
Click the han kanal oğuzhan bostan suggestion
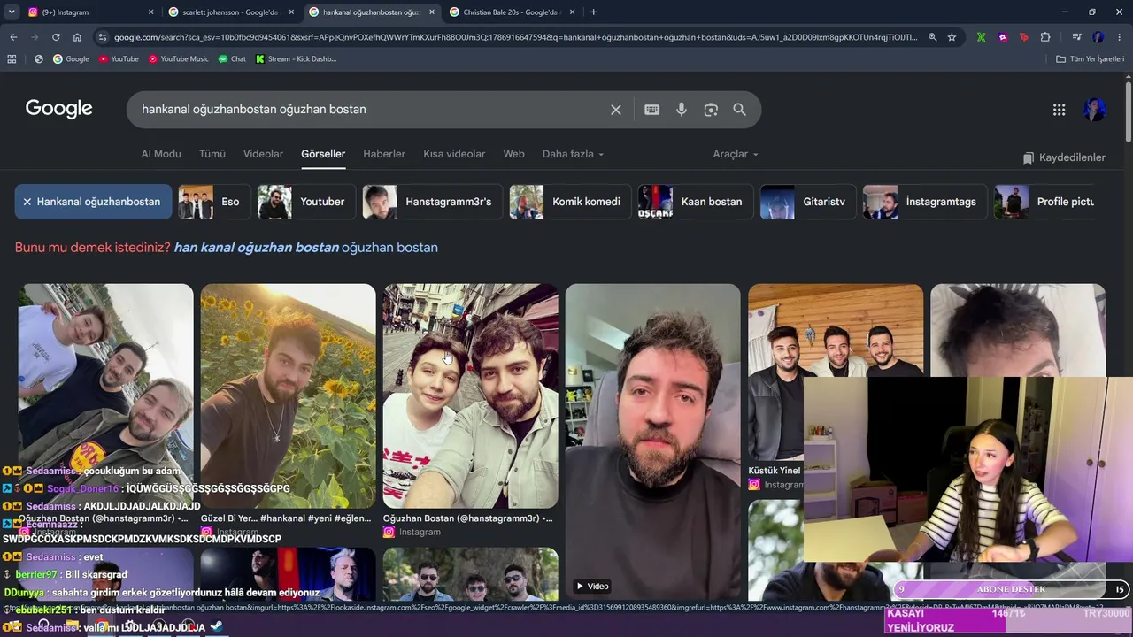coord(257,248)
